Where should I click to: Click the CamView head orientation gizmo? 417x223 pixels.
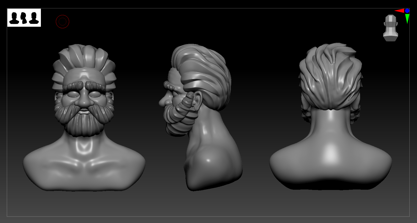point(391,28)
